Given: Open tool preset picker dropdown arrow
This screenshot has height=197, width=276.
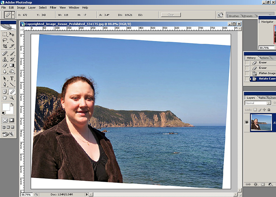Looking at the screenshot, I should tap(13, 15).
